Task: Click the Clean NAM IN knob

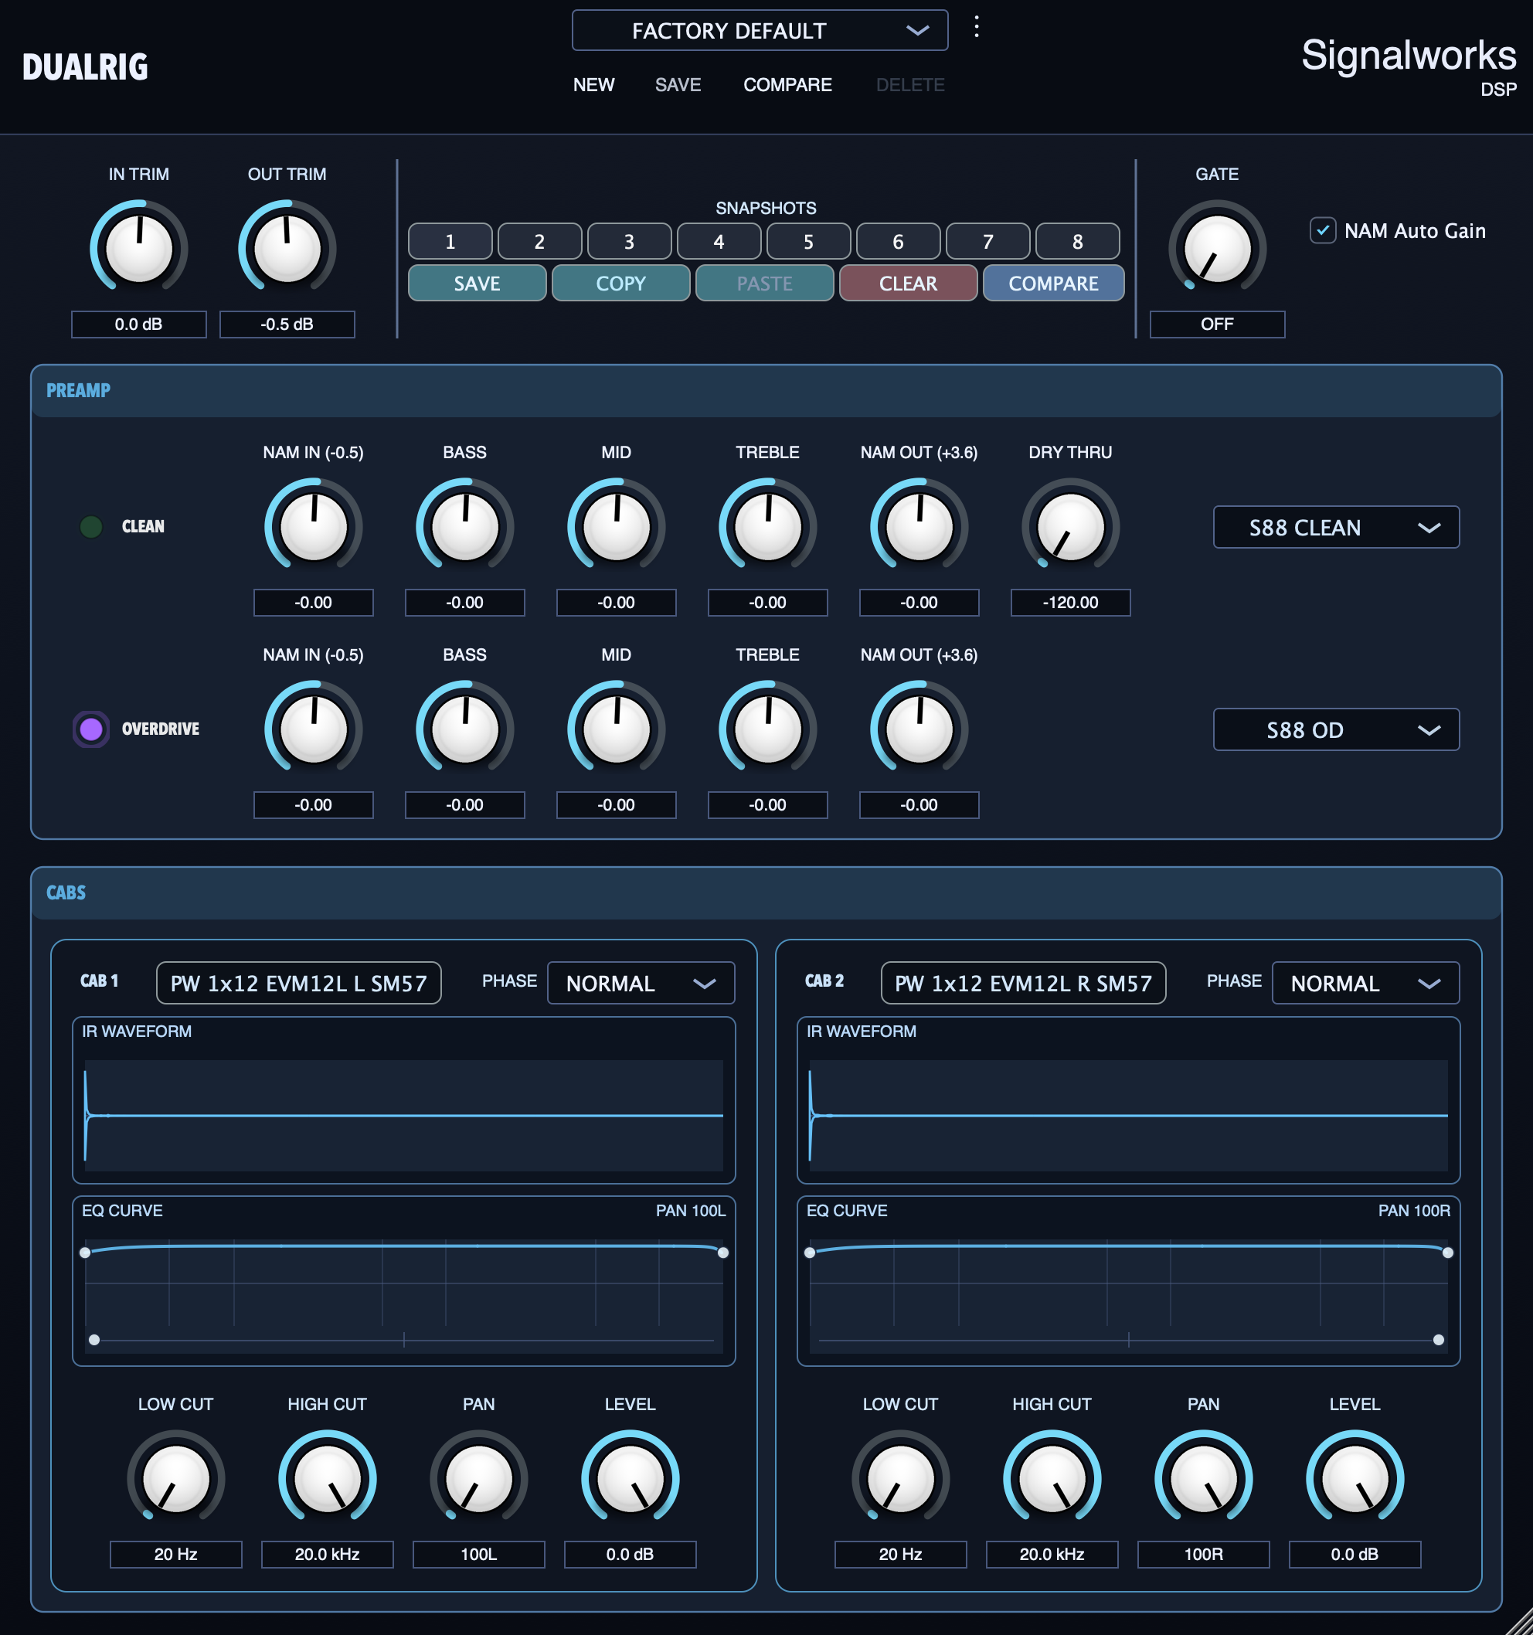Action: click(314, 526)
